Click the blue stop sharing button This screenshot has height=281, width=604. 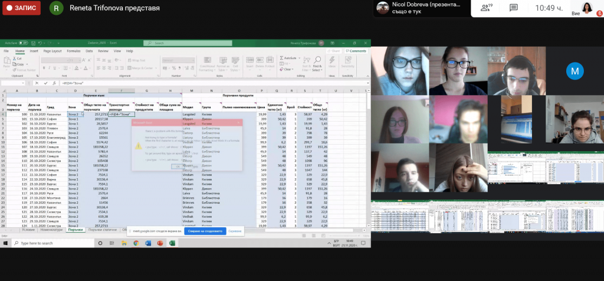tap(205, 231)
